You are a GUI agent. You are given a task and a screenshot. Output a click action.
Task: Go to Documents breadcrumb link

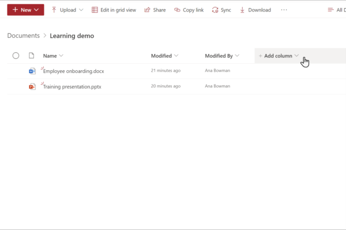tap(24, 36)
